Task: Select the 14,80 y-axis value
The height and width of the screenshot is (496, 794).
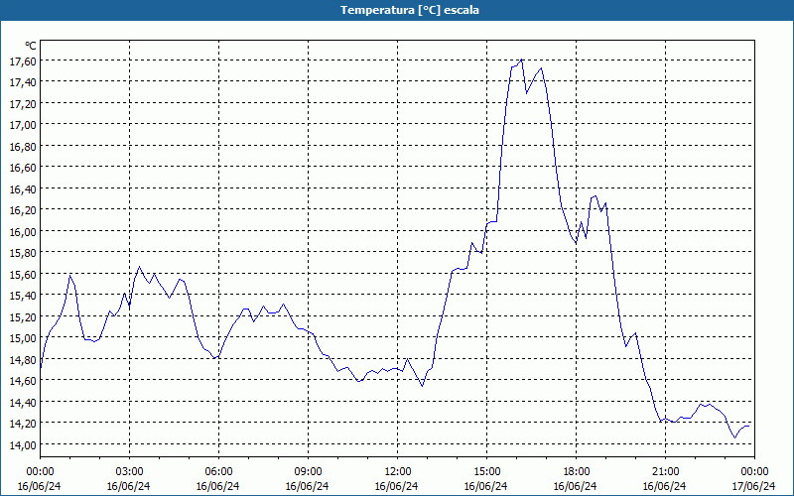Action: pos(23,359)
